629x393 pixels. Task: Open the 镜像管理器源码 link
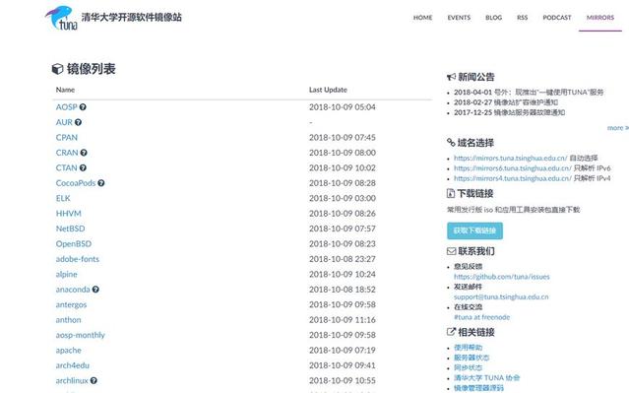point(479,388)
